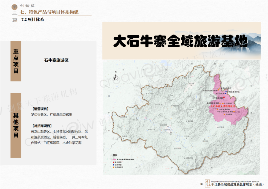This screenshot has height=189, width=268.
Task: Click the blue dot marker for 梦幻谷景区
Action: click(225, 93)
